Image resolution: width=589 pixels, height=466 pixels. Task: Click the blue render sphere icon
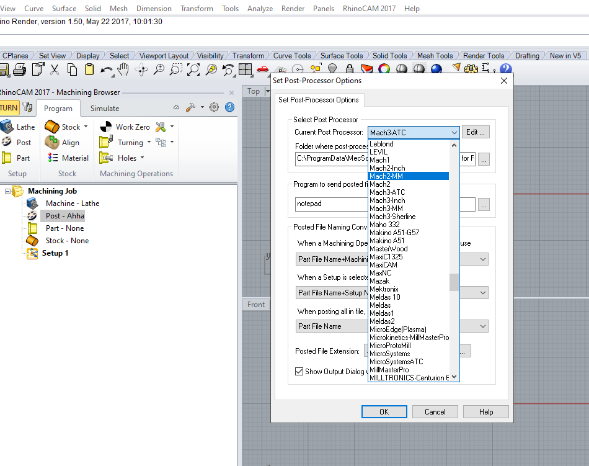(436, 68)
